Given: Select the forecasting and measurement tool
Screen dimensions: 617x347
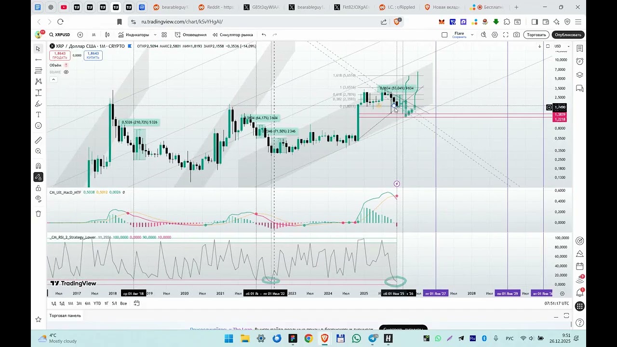Looking at the screenshot, I should 38,93.
